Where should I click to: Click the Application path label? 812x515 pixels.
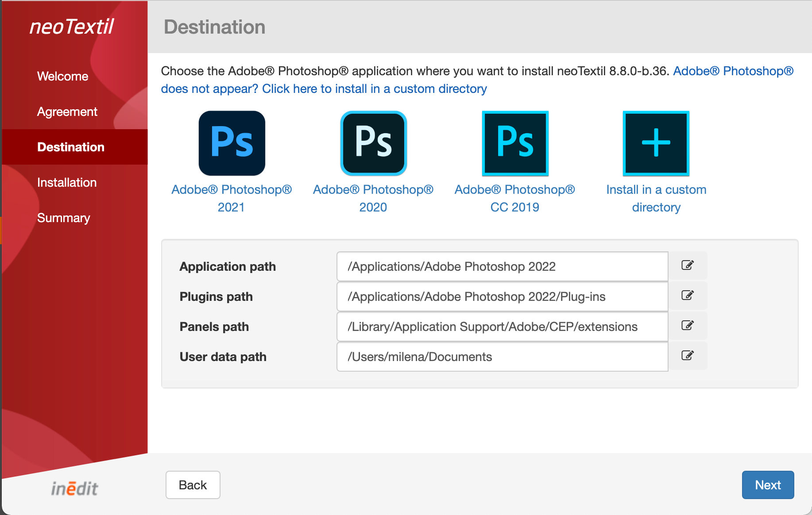pos(228,266)
